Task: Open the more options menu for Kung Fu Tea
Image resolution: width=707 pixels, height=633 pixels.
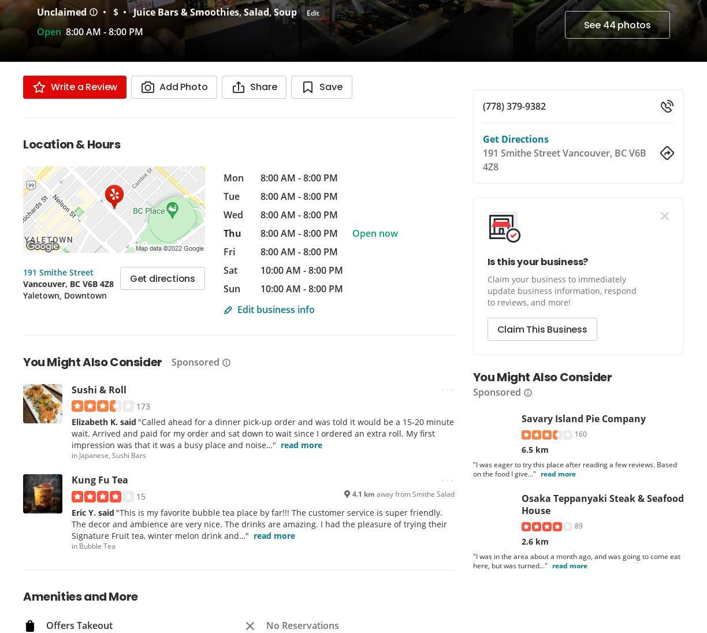Action: tap(447, 480)
